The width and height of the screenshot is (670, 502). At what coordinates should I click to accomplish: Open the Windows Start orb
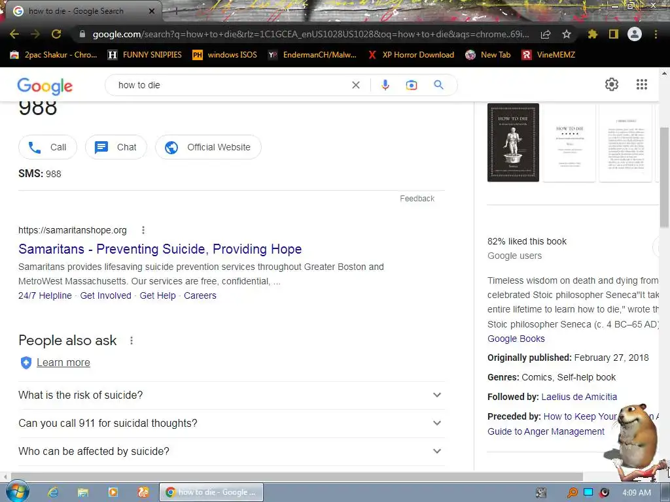pyautogui.click(x=18, y=492)
